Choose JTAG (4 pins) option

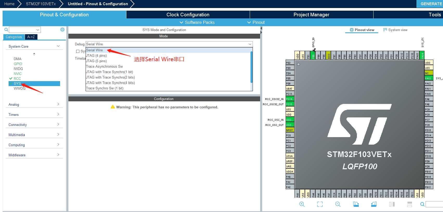[x=168, y=55]
